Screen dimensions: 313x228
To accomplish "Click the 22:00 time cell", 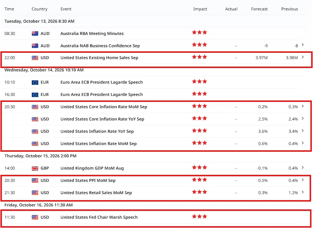I will [x=10, y=58].
